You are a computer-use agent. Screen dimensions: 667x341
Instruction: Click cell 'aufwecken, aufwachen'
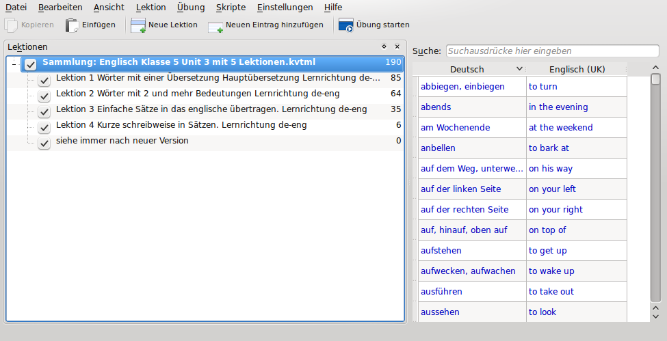coord(472,271)
